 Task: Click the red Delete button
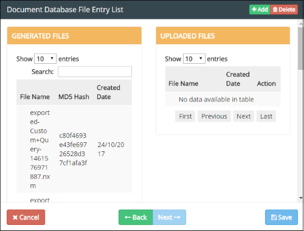coord(284,10)
